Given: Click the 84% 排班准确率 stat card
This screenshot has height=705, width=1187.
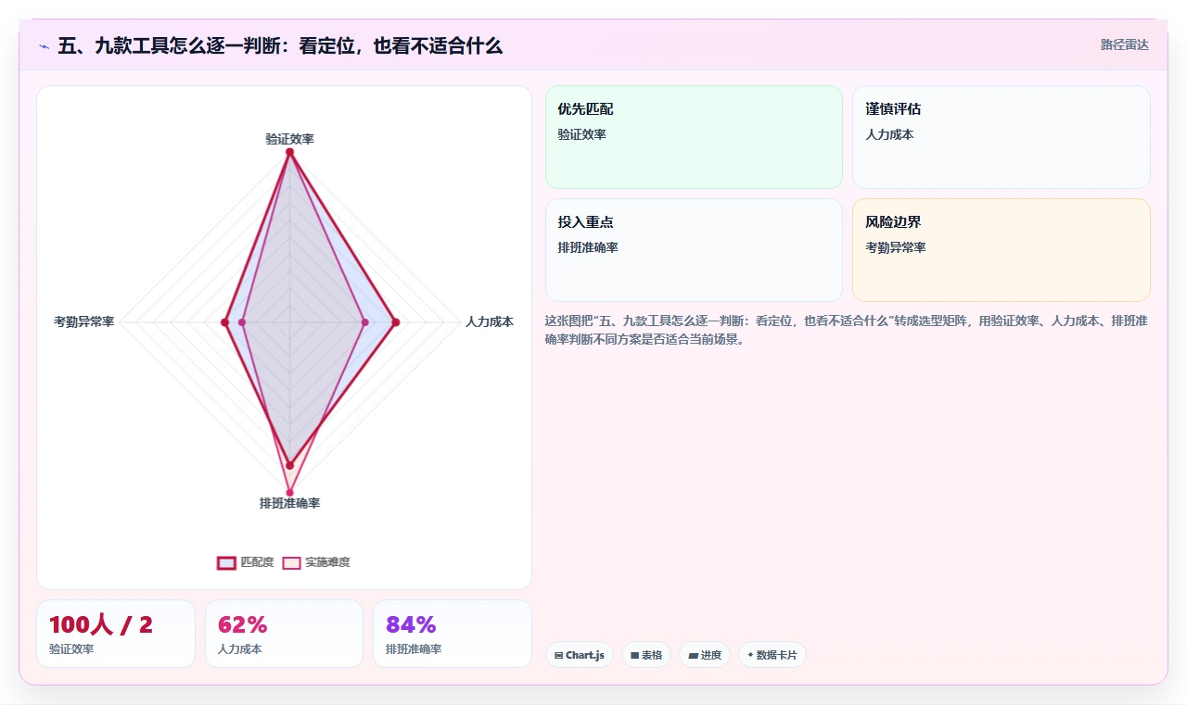Looking at the screenshot, I should point(453,634).
